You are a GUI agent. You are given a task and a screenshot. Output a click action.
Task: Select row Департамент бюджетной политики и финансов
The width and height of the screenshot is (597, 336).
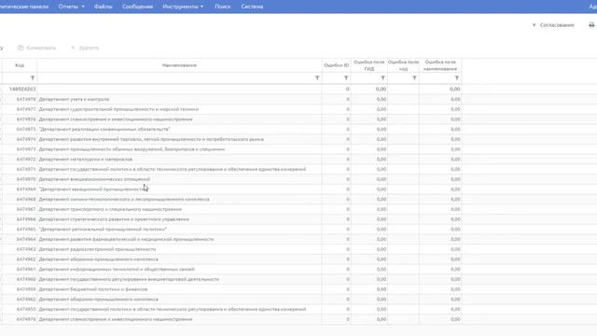(x=230, y=289)
